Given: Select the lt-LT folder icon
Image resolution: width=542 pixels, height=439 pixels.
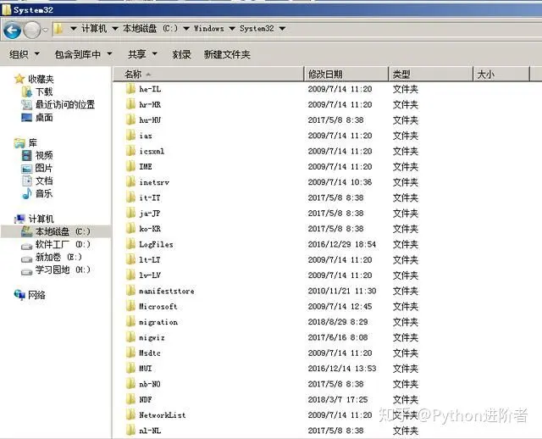Looking at the screenshot, I should click(130, 260).
